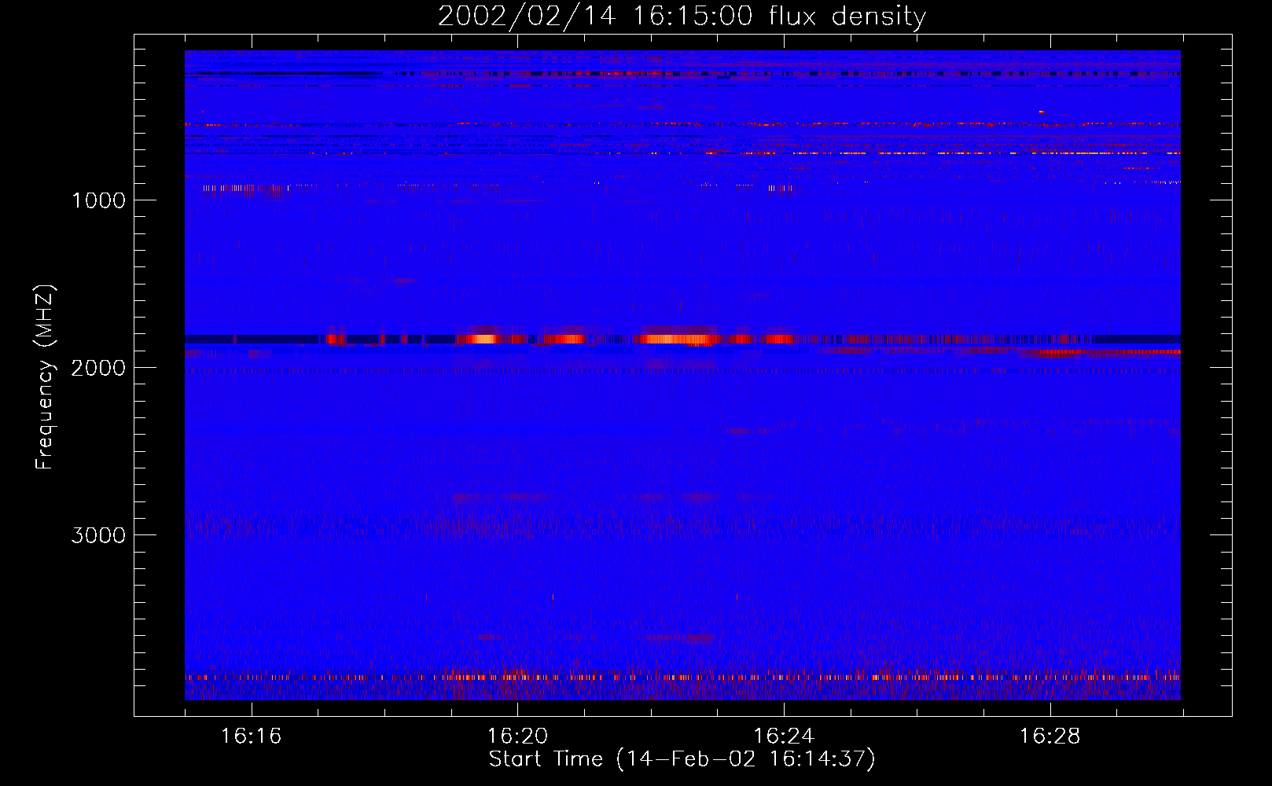Click the '3000' frequency axis label
Viewport: 1272px width, 786px height.
pos(98,535)
